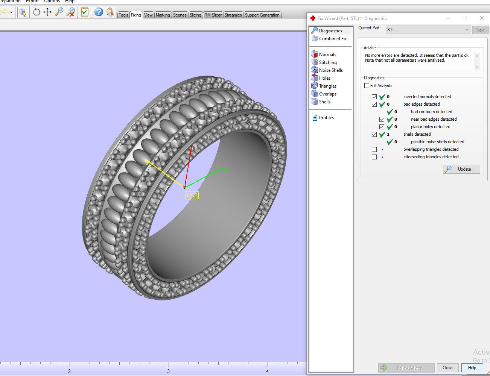Select Triangles in the Fix Wizard sidebar
Screen dimensions: 490x376
(327, 86)
